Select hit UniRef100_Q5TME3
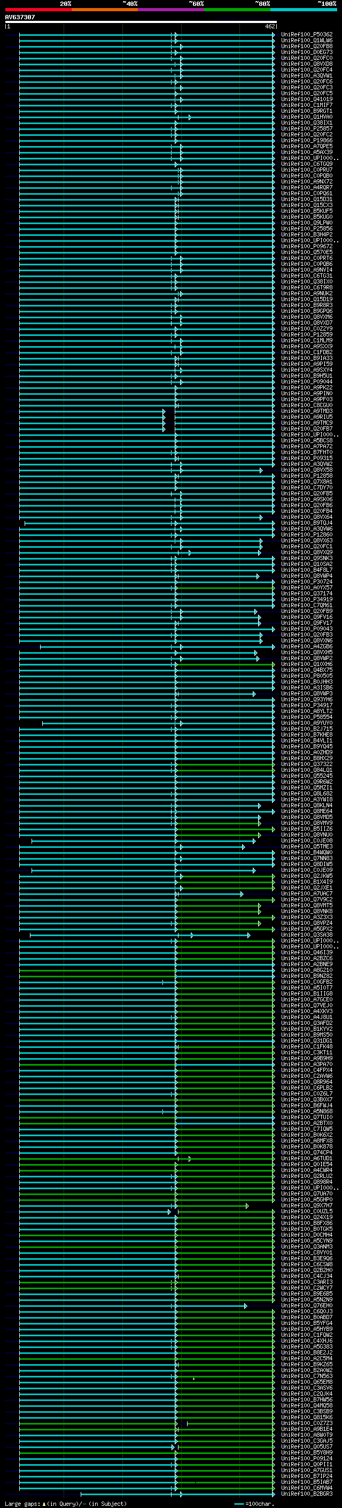This screenshot has width=342, height=1508. pos(307,846)
